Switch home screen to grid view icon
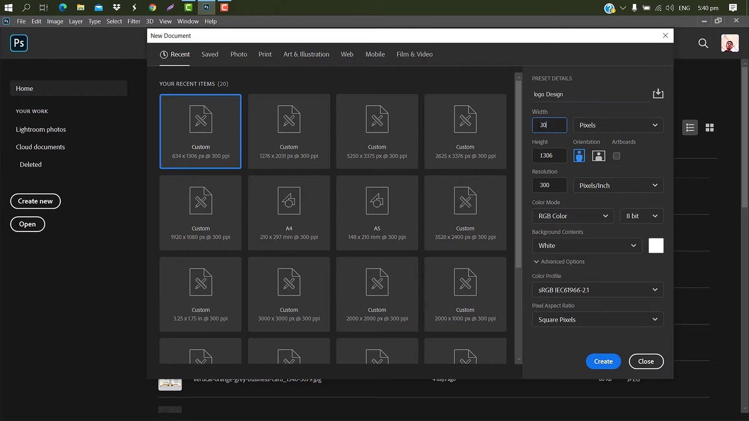 [710, 127]
